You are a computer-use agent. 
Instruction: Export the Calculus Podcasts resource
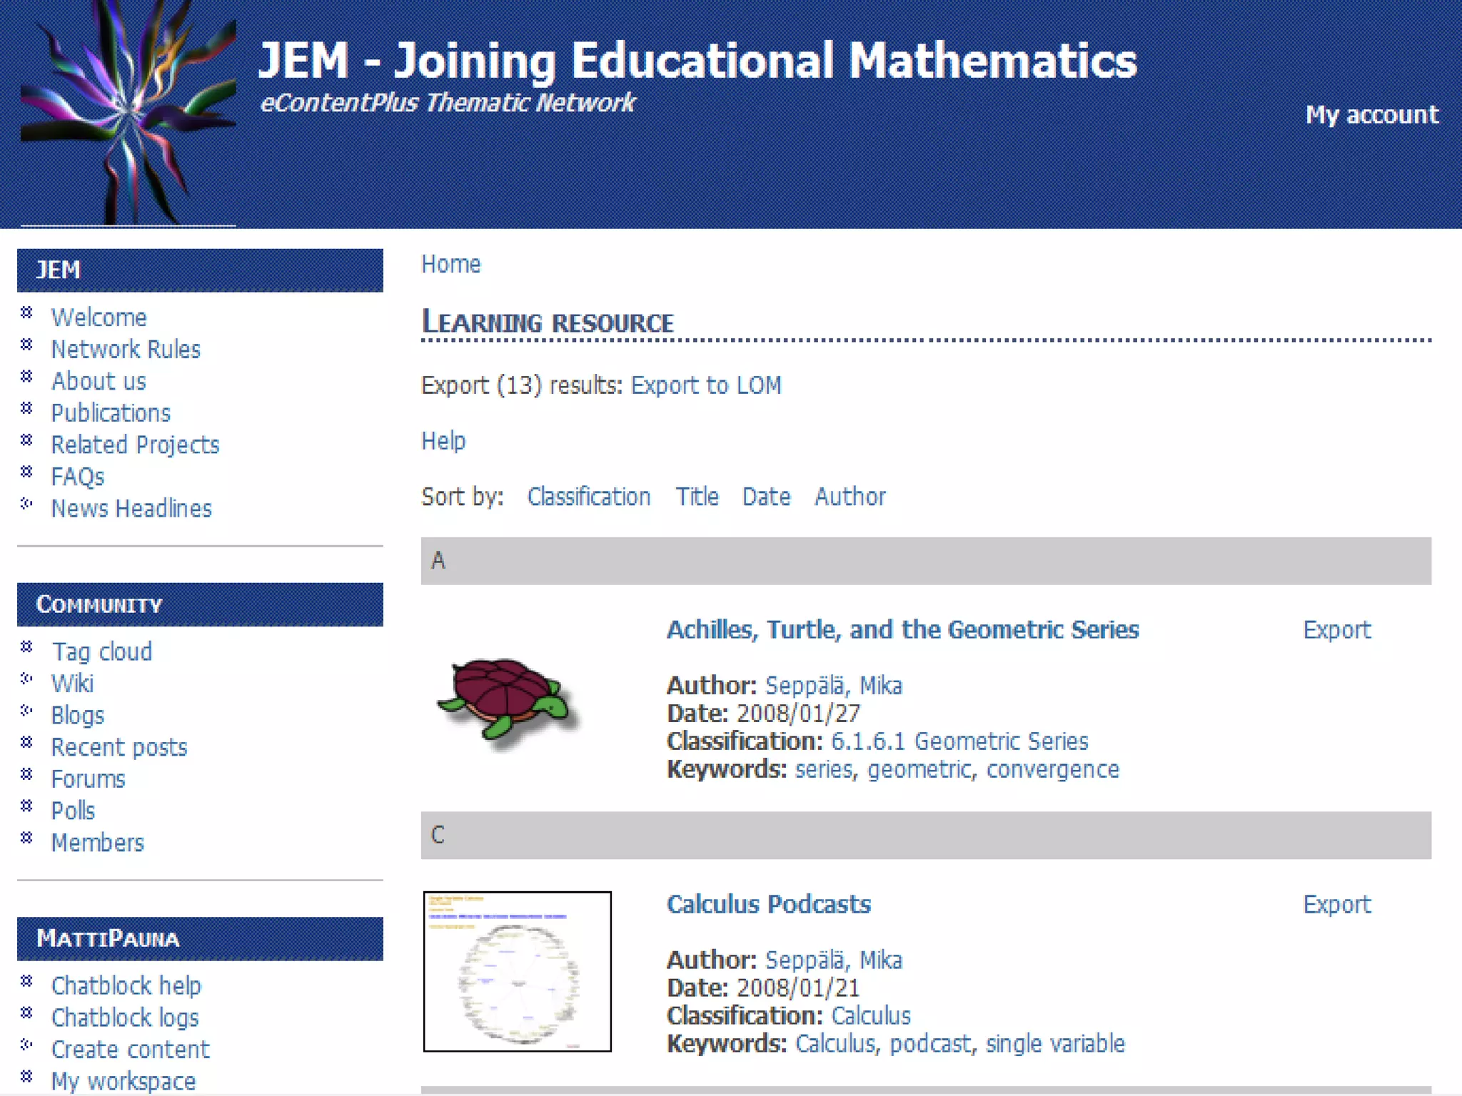[x=1336, y=905]
